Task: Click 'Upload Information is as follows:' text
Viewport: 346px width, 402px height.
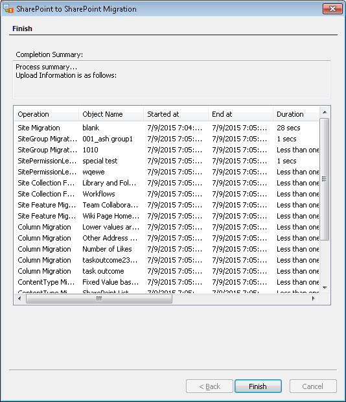Action: pos(66,75)
